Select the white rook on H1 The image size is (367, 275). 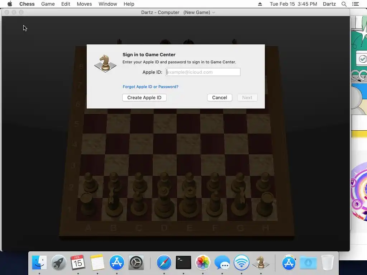pos(266,204)
